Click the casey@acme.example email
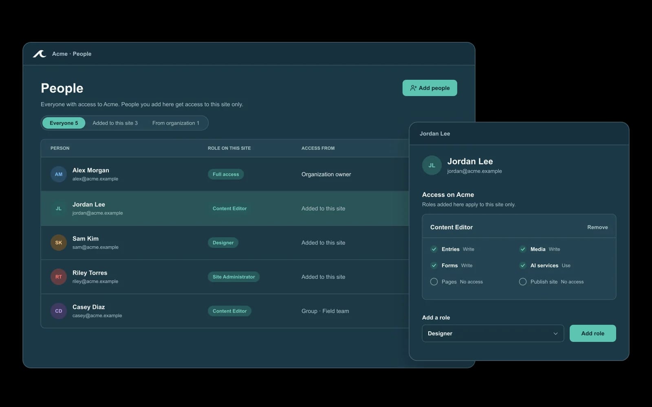This screenshot has width=652, height=407. click(x=97, y=315)
